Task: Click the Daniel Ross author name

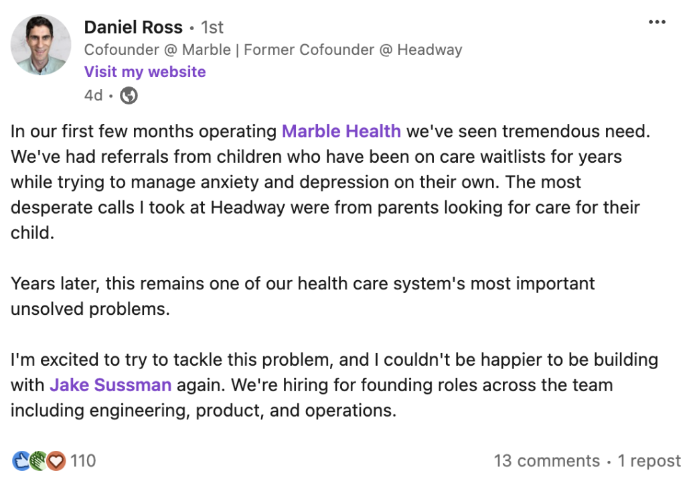Action: pos(133,27)
